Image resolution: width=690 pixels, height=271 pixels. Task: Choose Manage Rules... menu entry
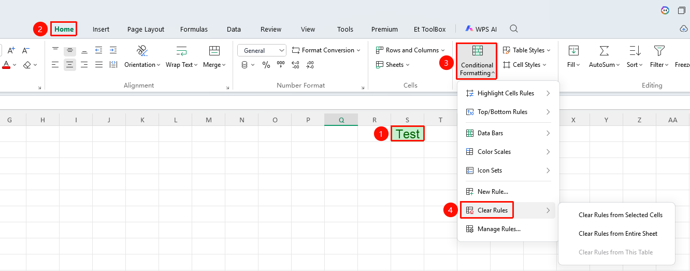click(x=508, y=229)
